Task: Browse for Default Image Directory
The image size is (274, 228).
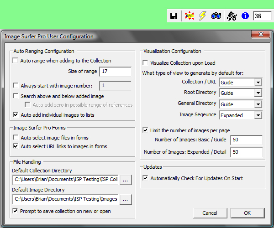Action: coord(126,200)
